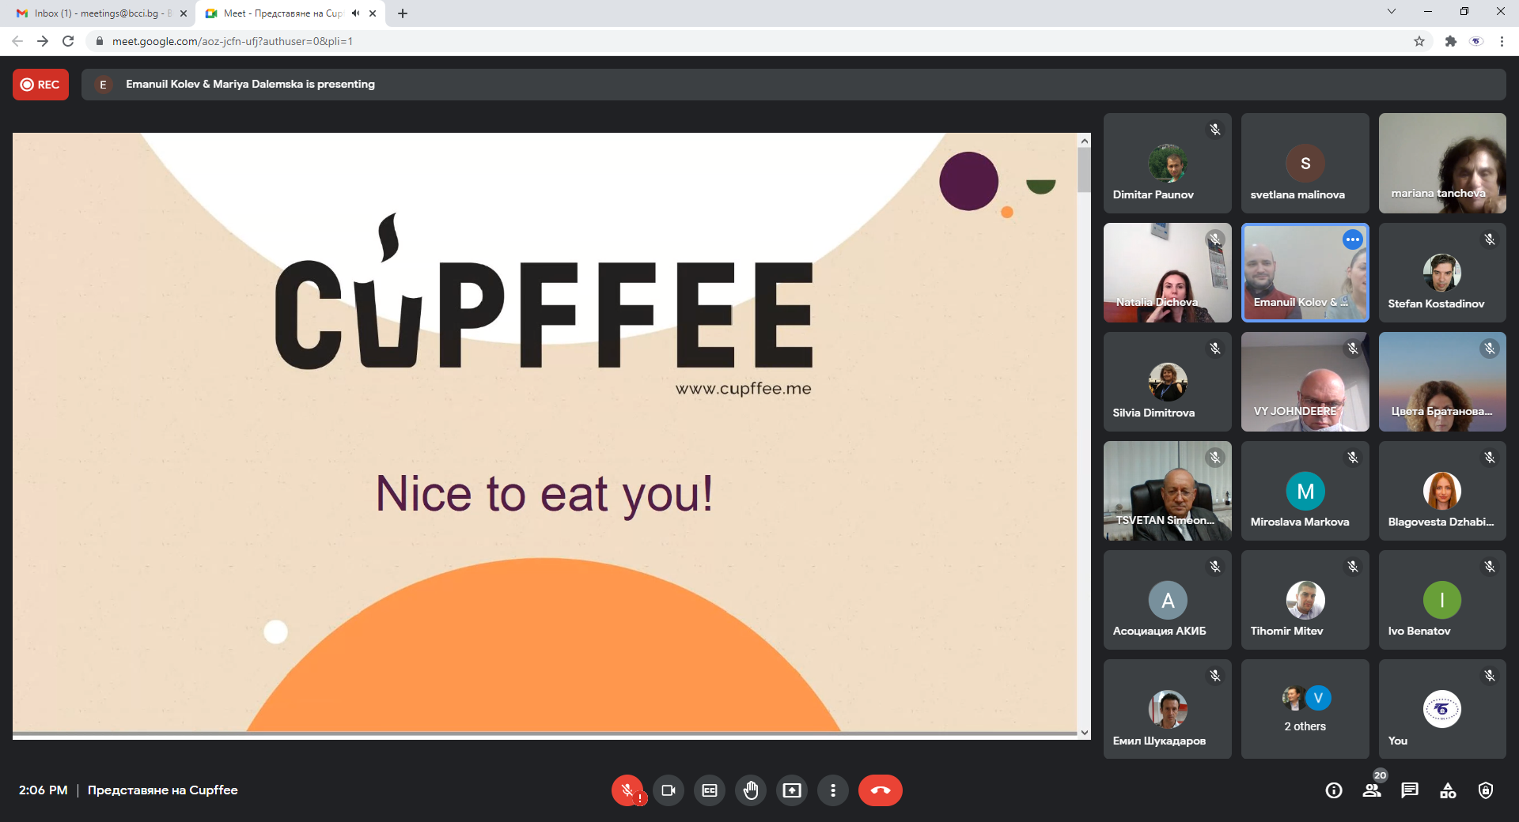Click the muted mic icon on Tihomir Mitev
1519x822 pixels.
click(x=1353, y=567)
